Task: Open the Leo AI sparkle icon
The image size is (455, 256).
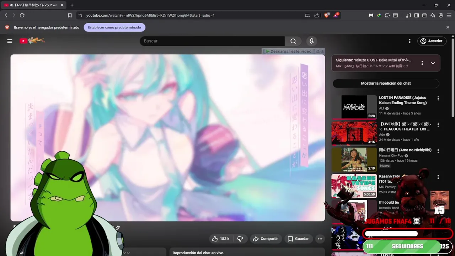Action: 433,15
